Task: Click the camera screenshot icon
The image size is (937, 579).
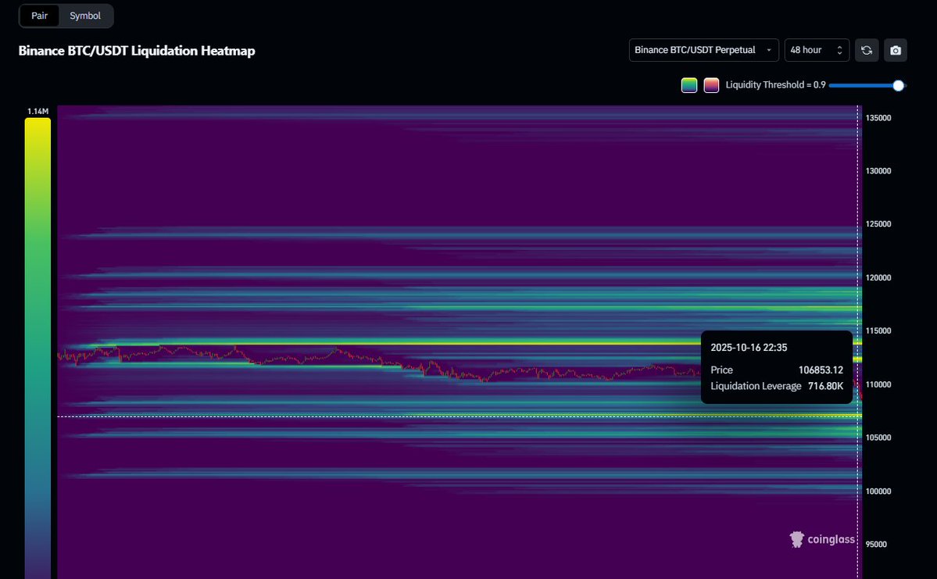Action: [895, 50]
